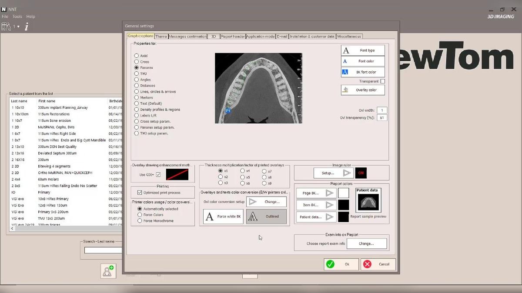The height and width of the screenshot is (293, 522).
Task: Click the add new patient icon
Action: (107, 271)
